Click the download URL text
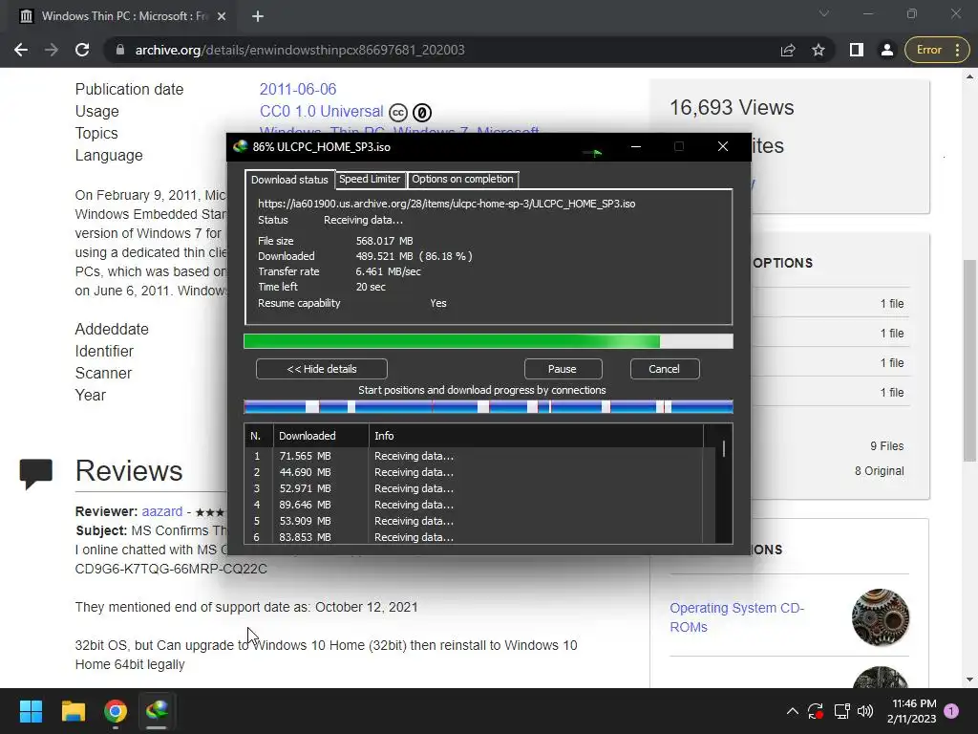This screenshot has height=734, width=978. click(447, 204)
